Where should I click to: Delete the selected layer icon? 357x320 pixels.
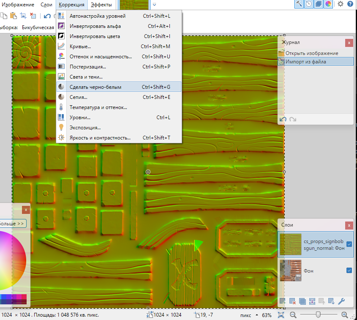pos(292,301)
